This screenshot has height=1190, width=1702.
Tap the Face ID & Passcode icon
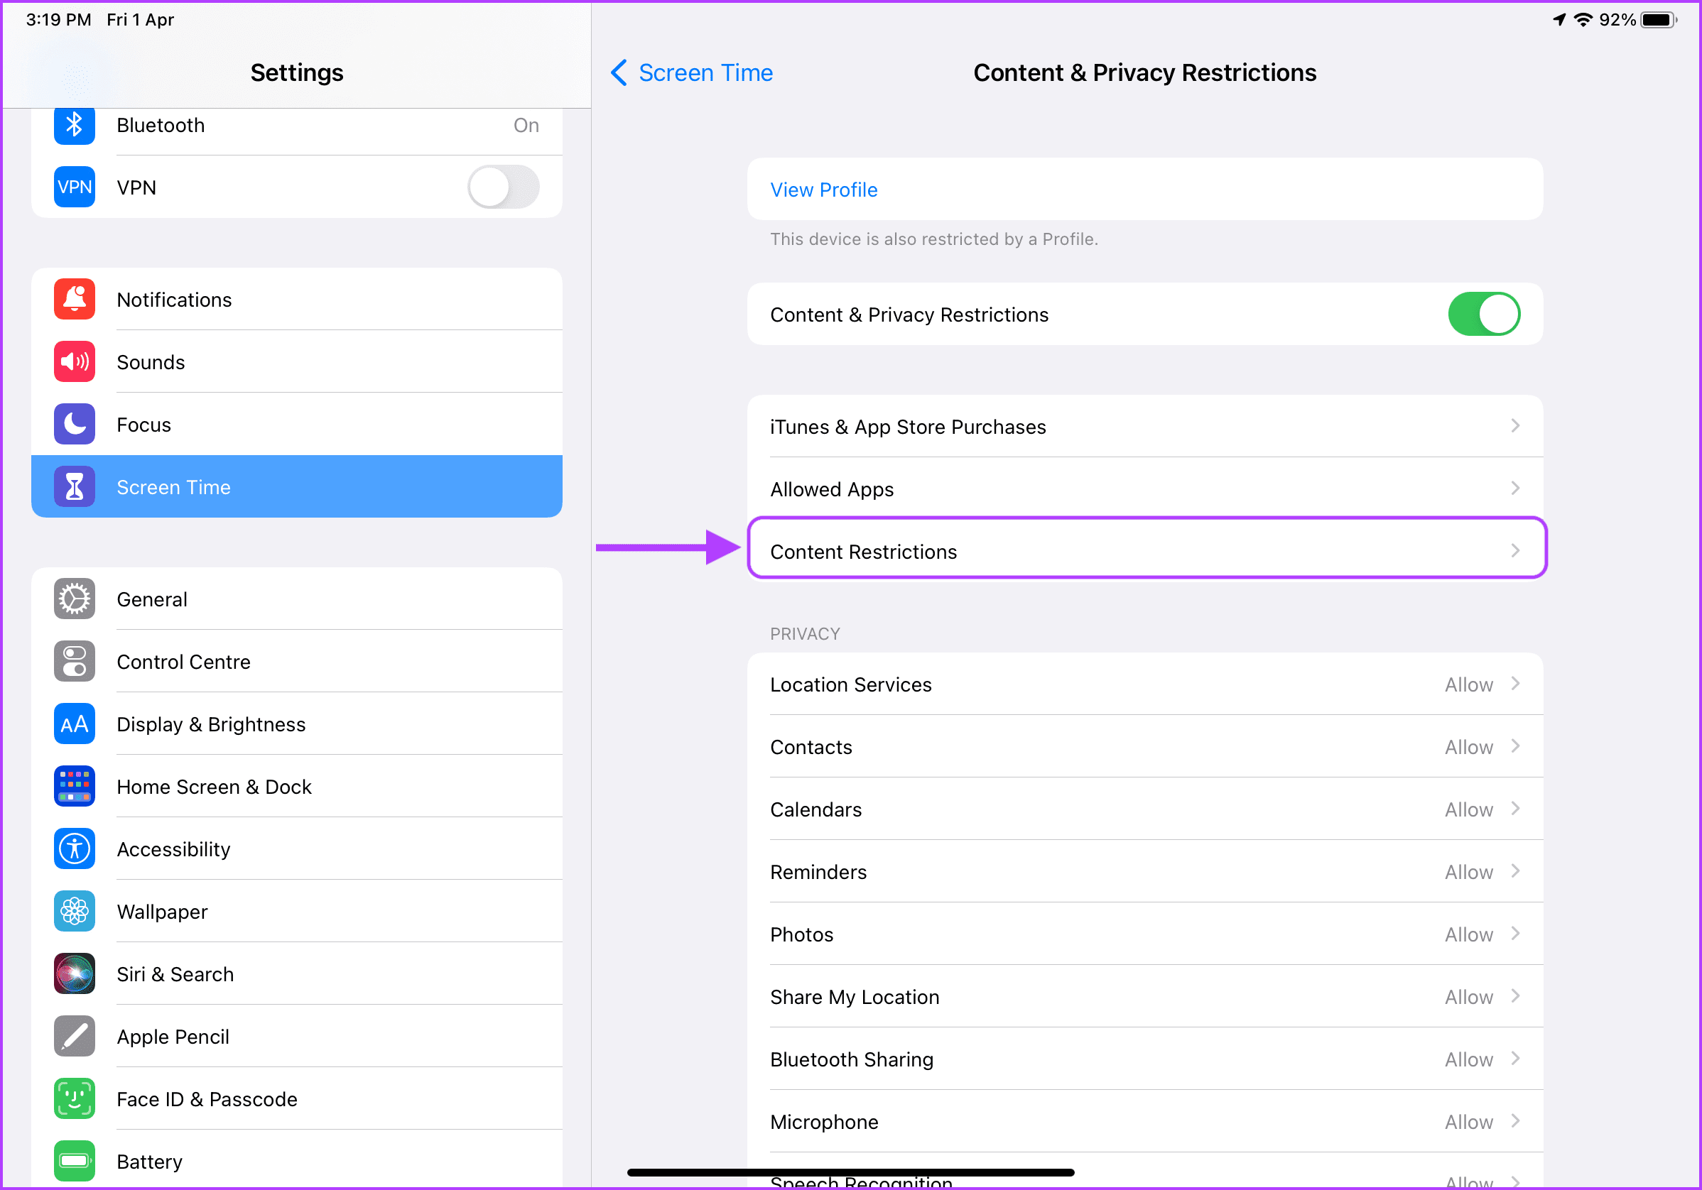[74, 1098]
